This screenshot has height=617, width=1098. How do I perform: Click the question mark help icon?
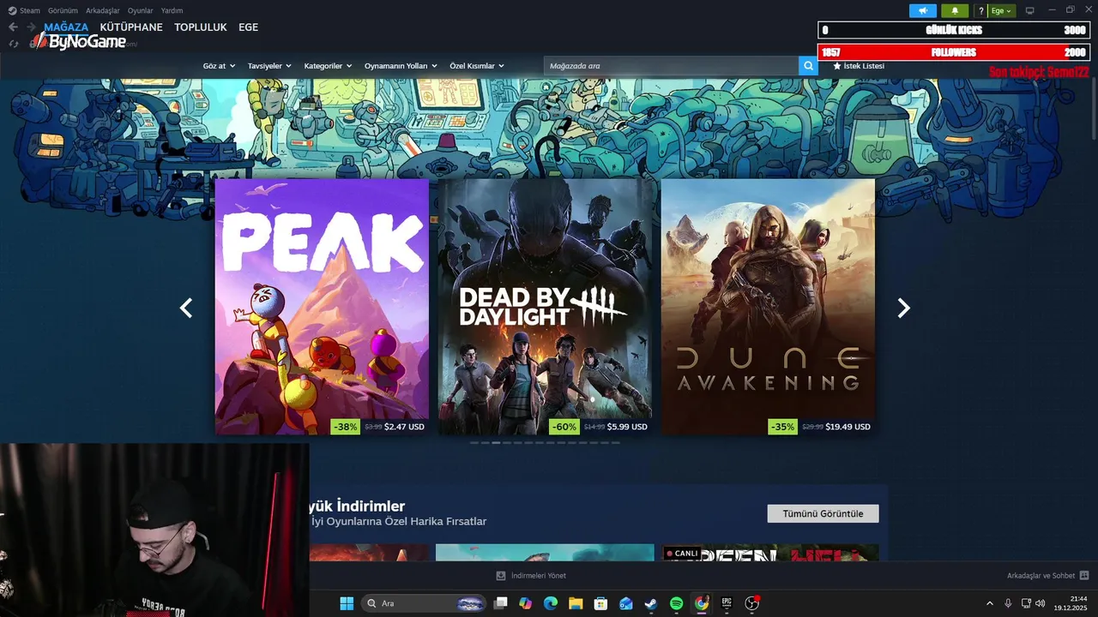[980, 11]
